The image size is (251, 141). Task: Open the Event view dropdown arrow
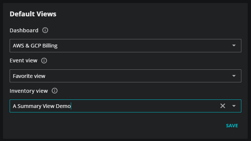tap(234, 76)
